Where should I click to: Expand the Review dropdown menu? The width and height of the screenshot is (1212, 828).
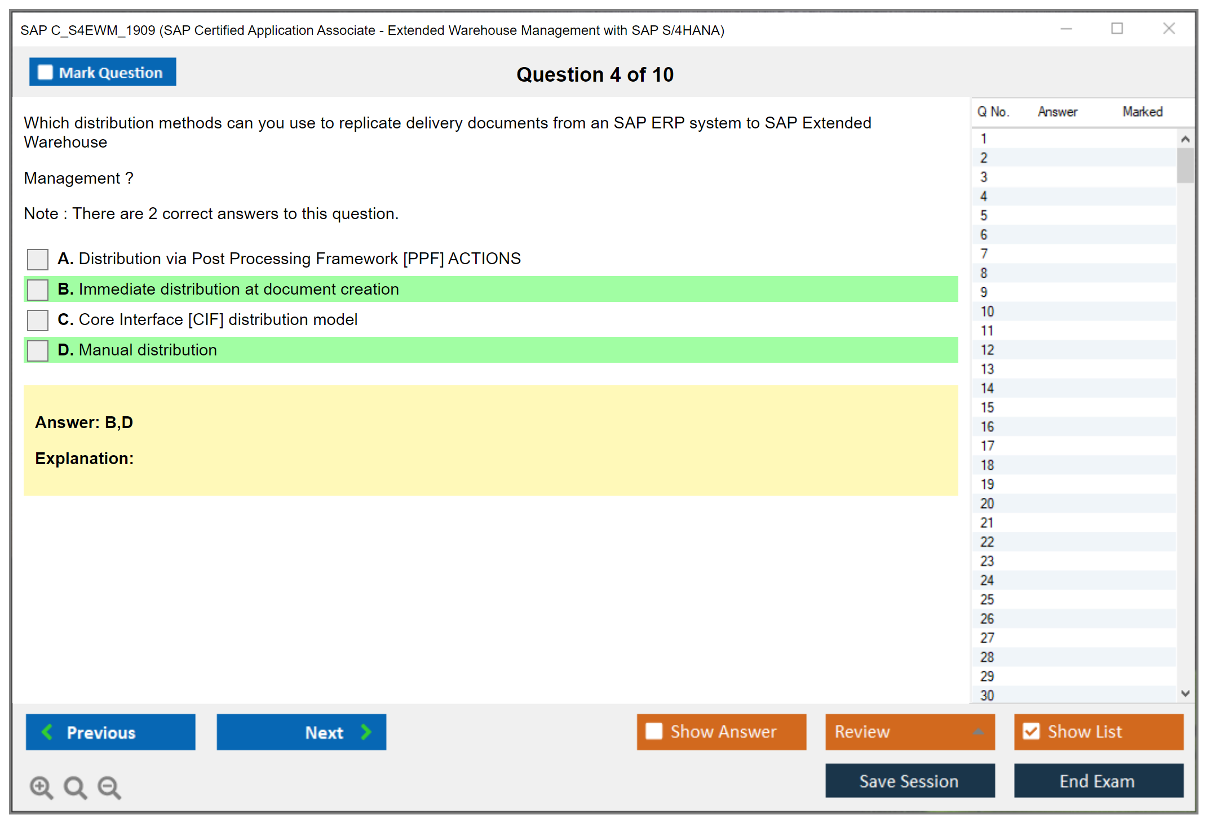point(978,732)
